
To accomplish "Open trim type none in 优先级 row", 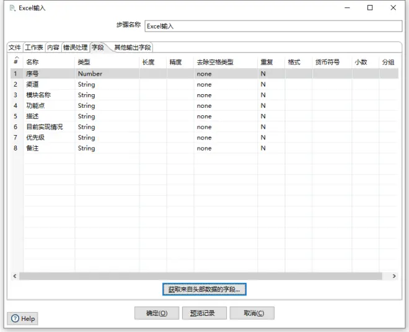I will [226, 138].
